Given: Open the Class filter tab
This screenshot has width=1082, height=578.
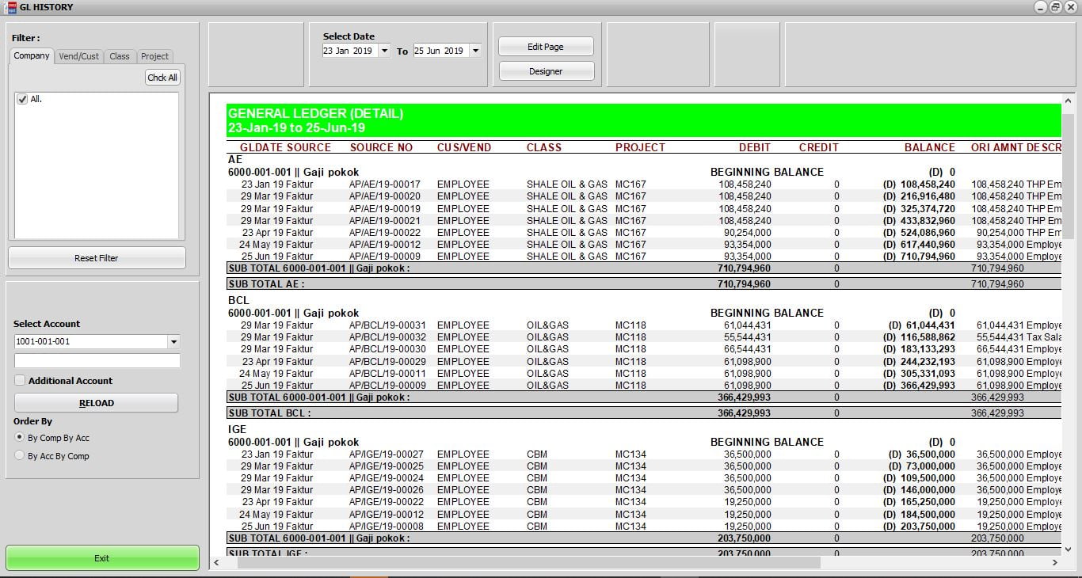Looking at the screenshot, I should [120, 56].
